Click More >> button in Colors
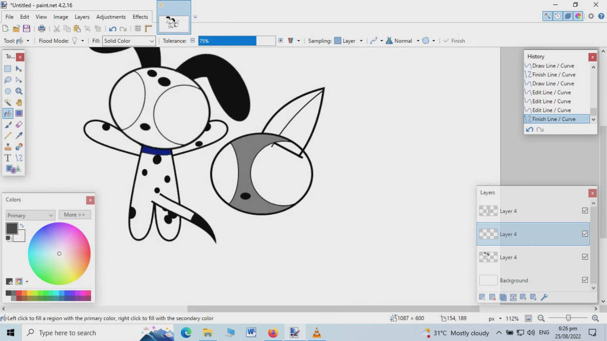The image size is (607, 341). (74, 214)
